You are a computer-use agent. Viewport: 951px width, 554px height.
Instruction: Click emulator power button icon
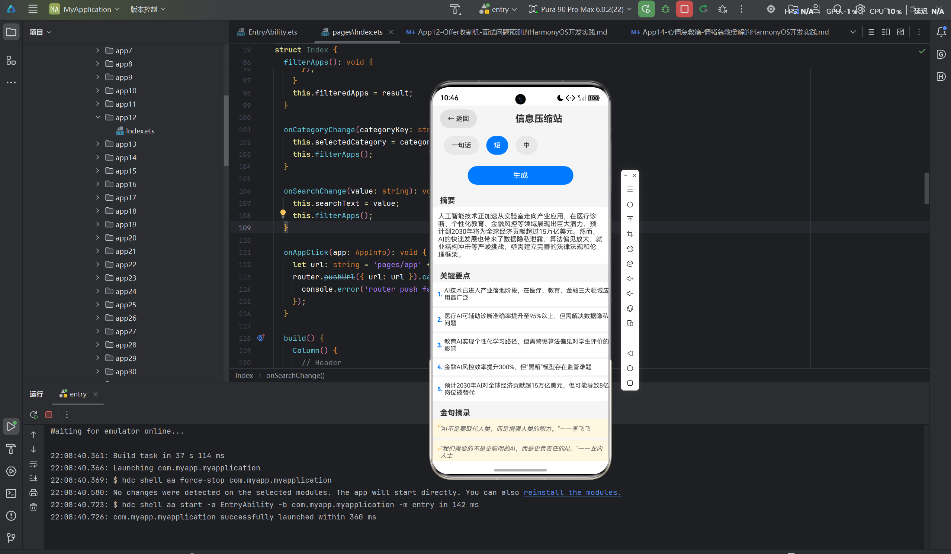click(x=630, y=204)
